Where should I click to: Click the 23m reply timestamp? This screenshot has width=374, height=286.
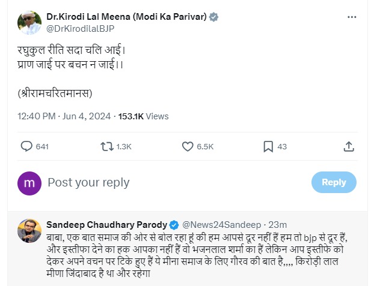tap(278, 225)
